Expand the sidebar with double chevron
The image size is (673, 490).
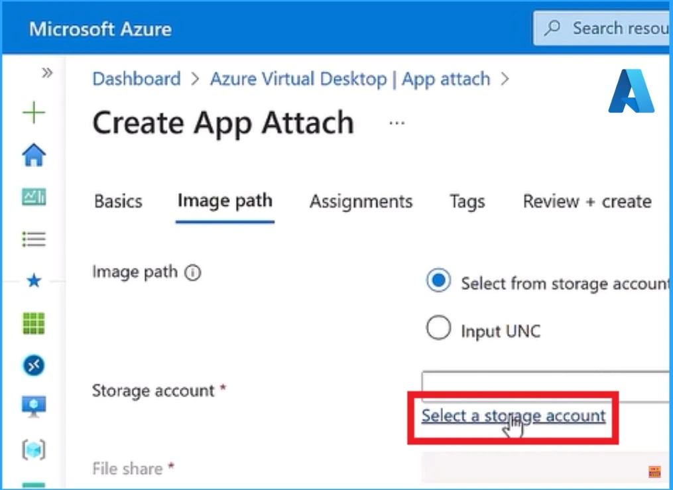[x=47, y=73]
